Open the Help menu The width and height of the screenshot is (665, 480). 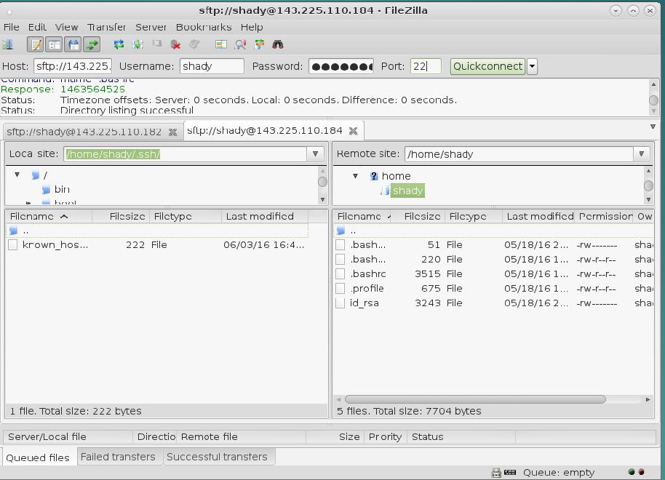click(252, 27)
